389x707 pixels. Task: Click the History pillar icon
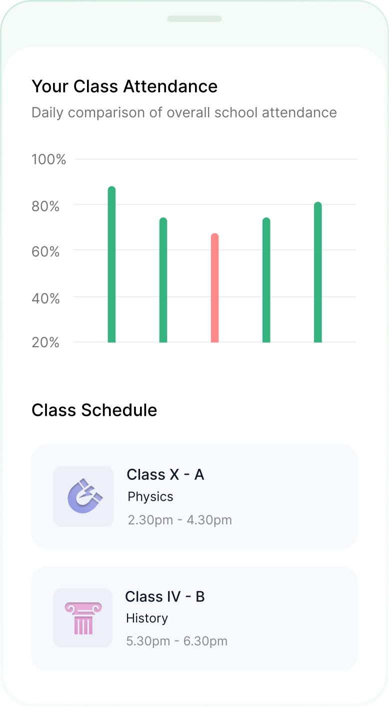click(83, 618)
